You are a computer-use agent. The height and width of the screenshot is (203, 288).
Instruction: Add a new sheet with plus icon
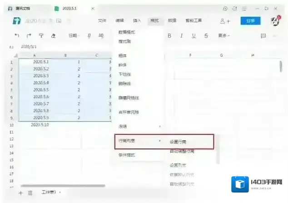click(x=20, y=193)
